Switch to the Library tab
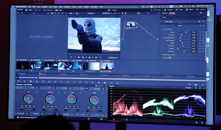This screenshot has height=130, width=221. [165, 13]
